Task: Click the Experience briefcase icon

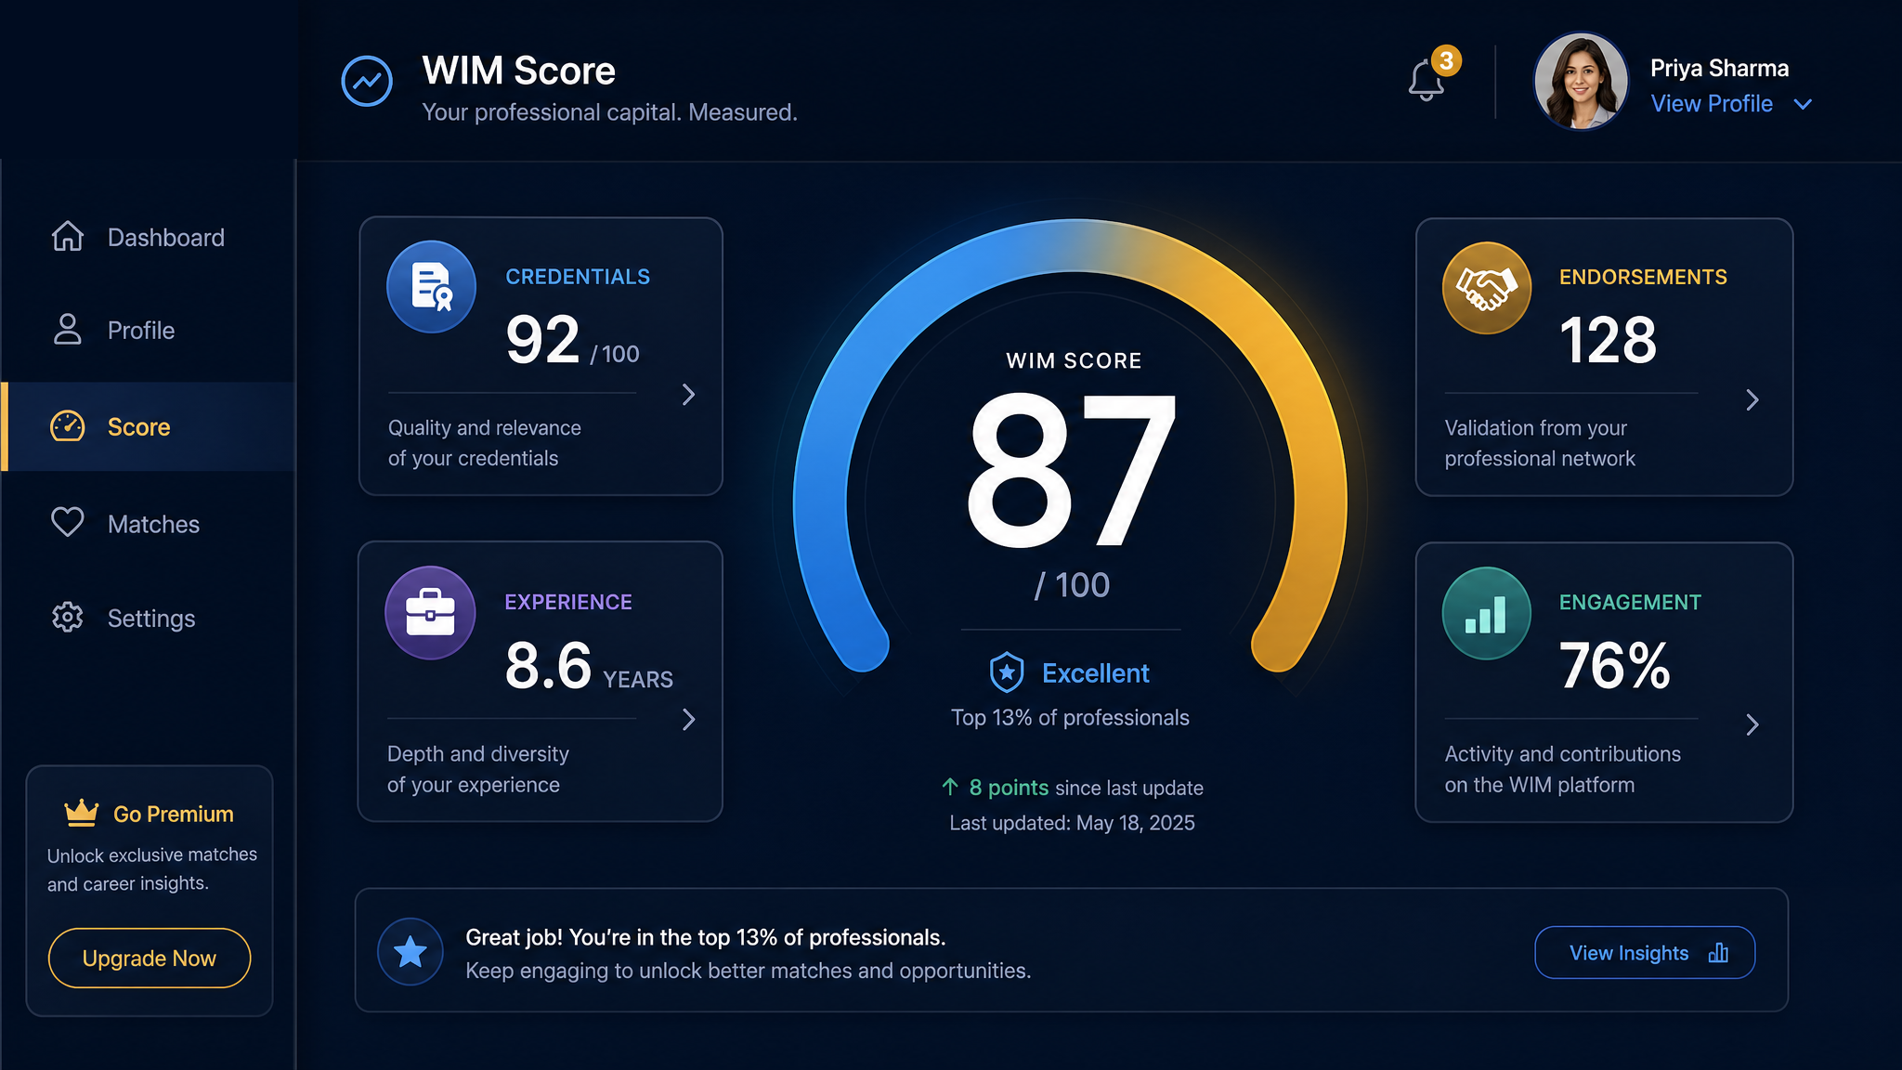Action: pyautogui.click(x=430, y=613)
